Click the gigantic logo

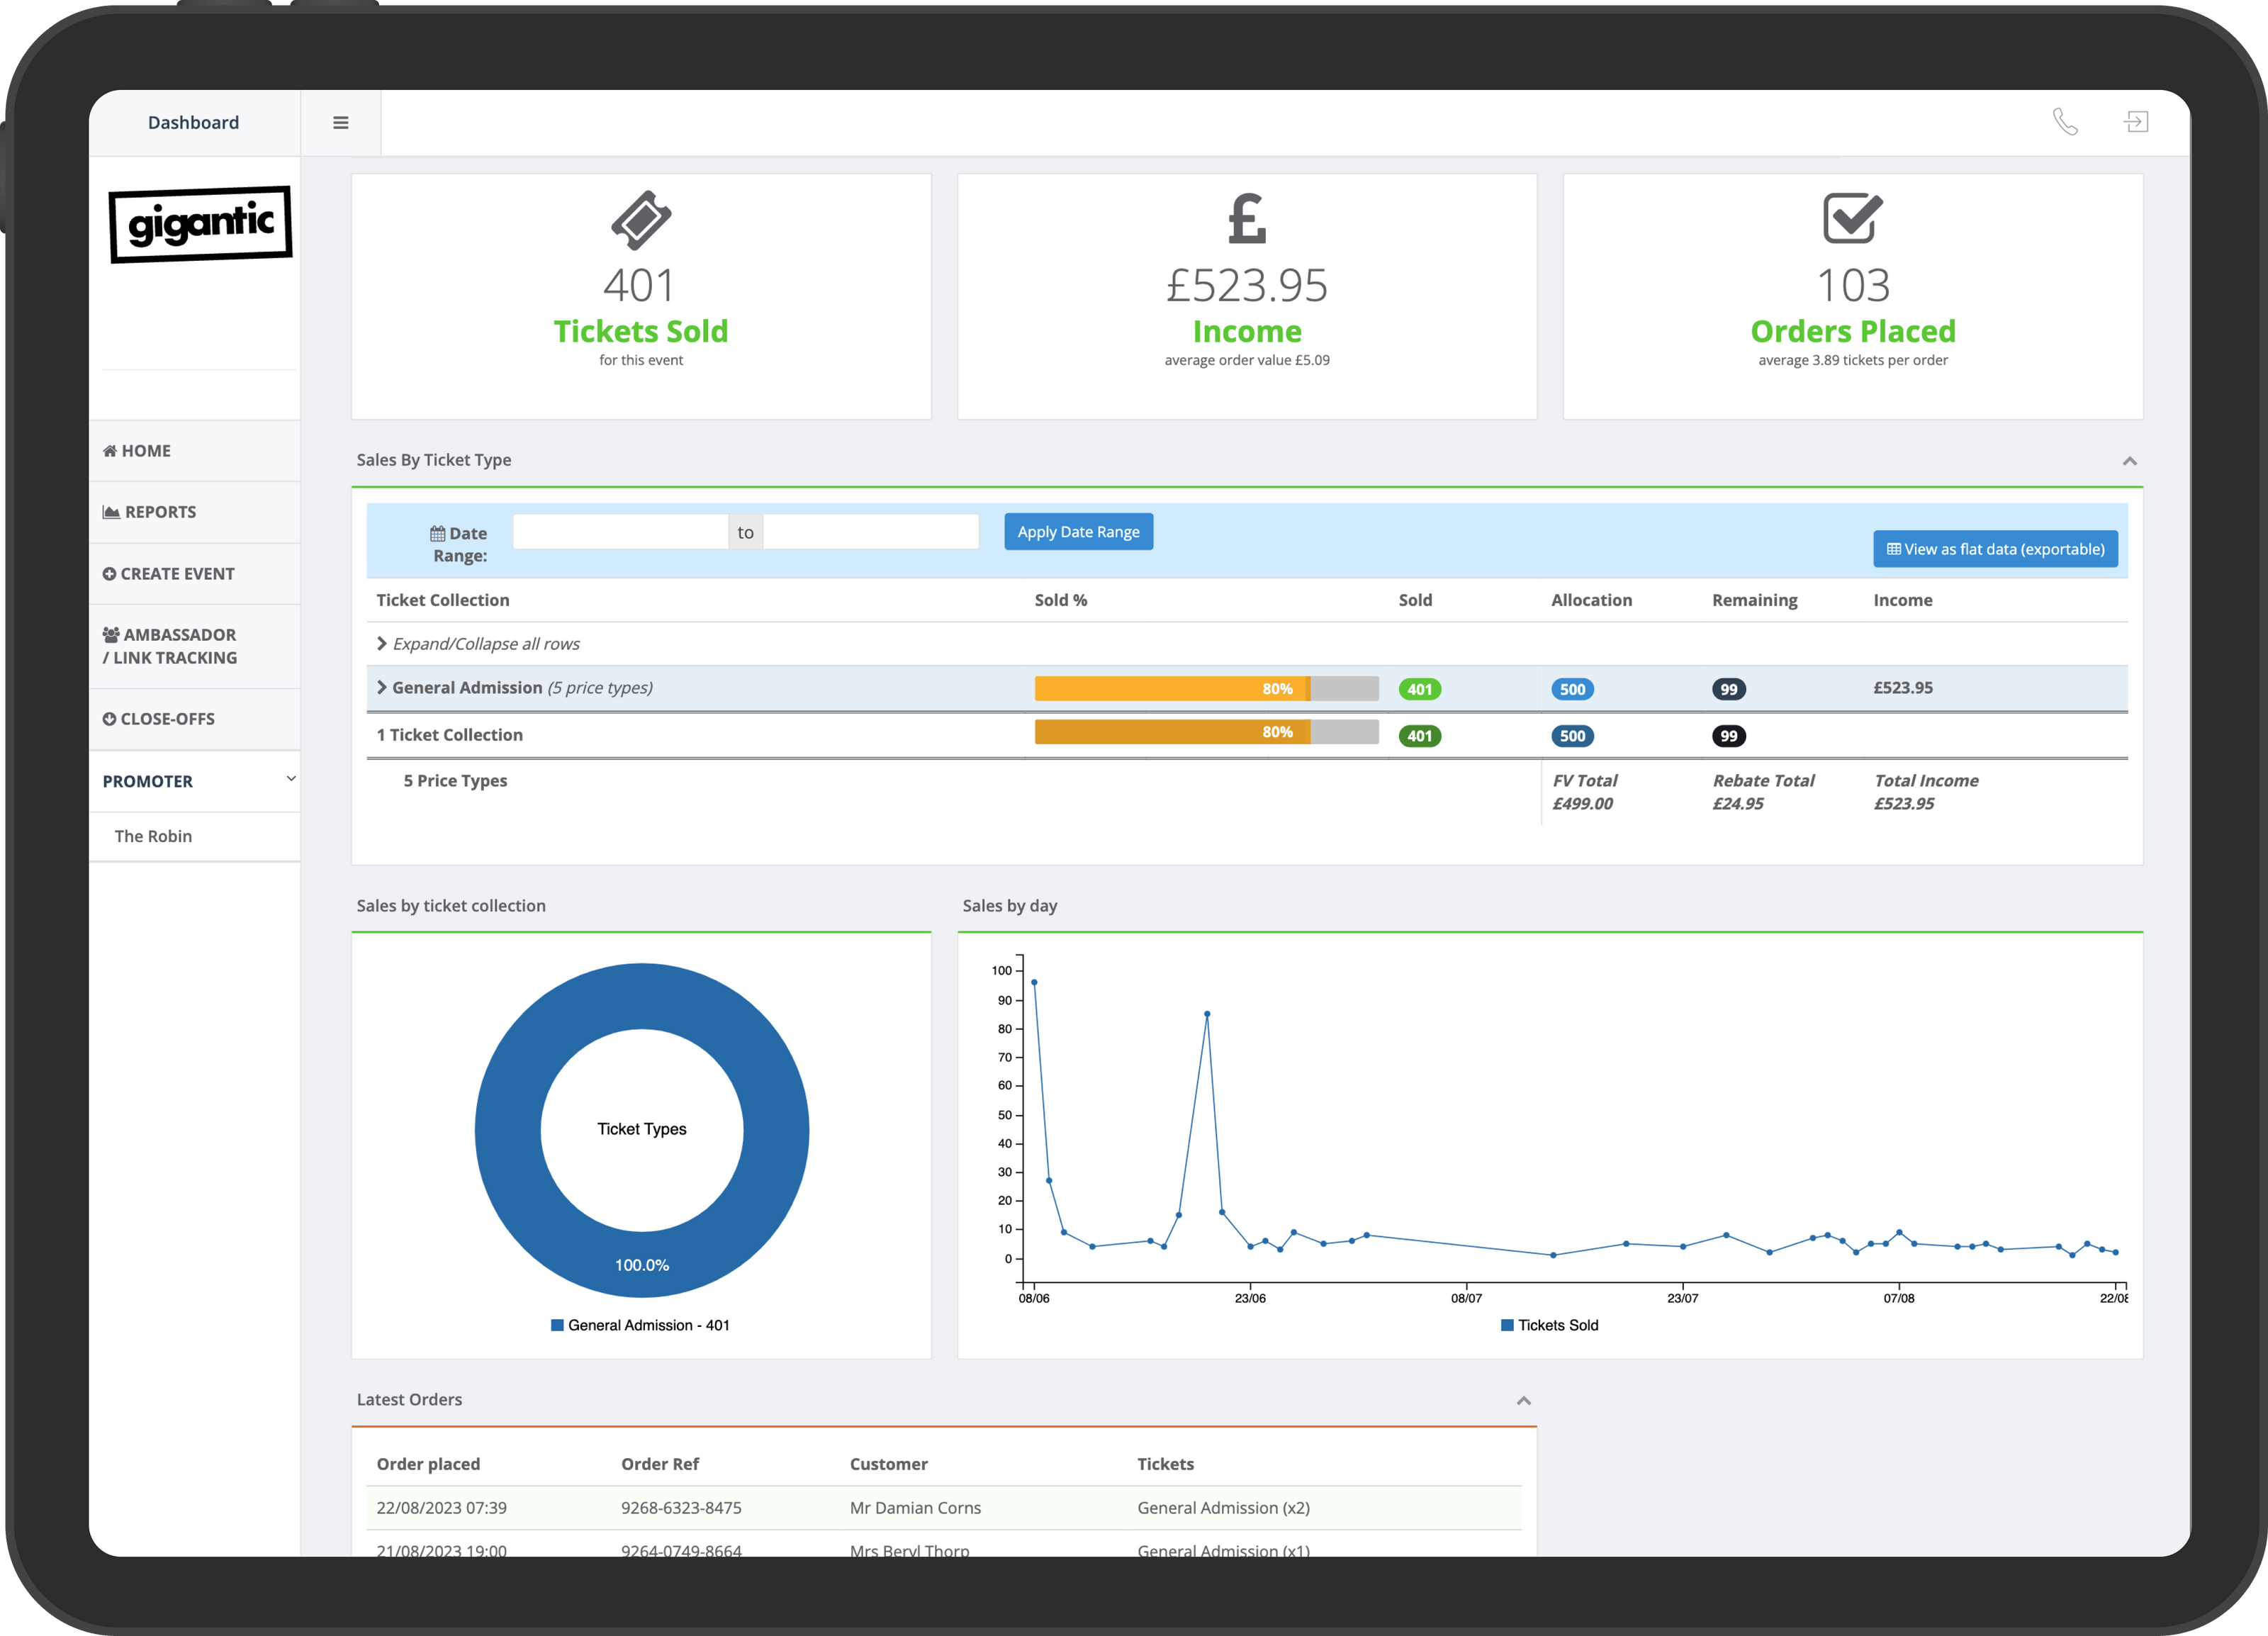pyautogui.click(x=200, y=224)
